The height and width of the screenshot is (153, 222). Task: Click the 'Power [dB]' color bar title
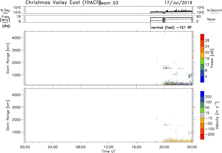[x=212, y=58]
